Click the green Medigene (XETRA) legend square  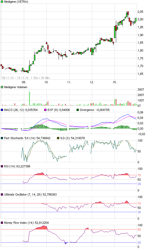tap(2, 2)
